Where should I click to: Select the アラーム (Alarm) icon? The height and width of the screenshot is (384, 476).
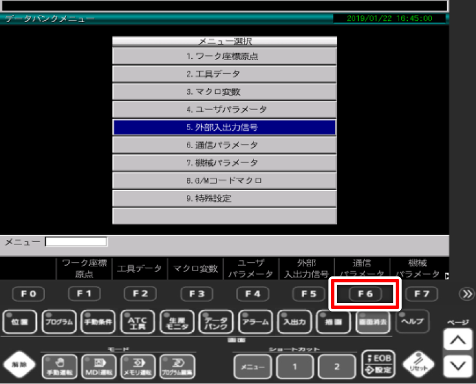coord(255,322)
